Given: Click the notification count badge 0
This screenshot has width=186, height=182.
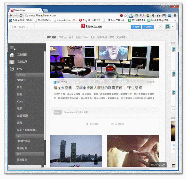Looking at the screenshot, I should tap(161, 26).
